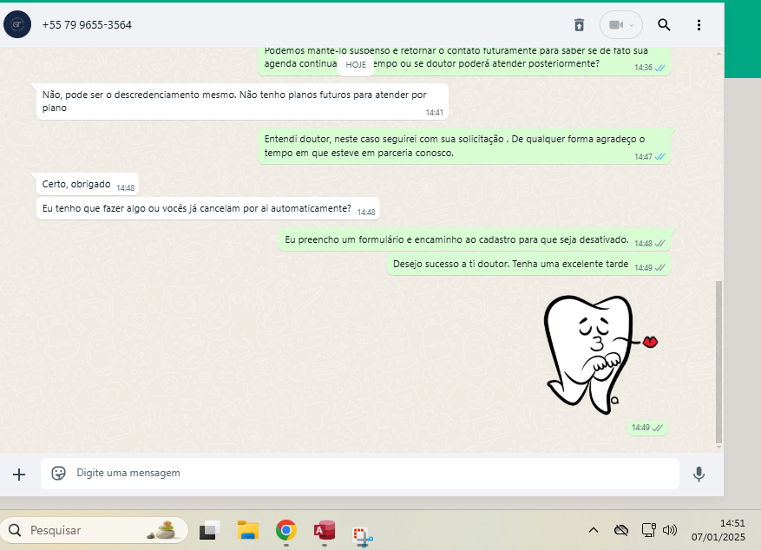Click the scroll down arrow of chat scrollbar

click(x=718, y=447)
